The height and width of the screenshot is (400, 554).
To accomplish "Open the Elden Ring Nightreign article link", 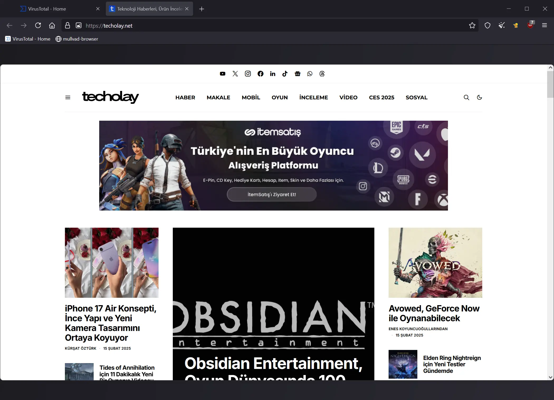I will 452,364.
